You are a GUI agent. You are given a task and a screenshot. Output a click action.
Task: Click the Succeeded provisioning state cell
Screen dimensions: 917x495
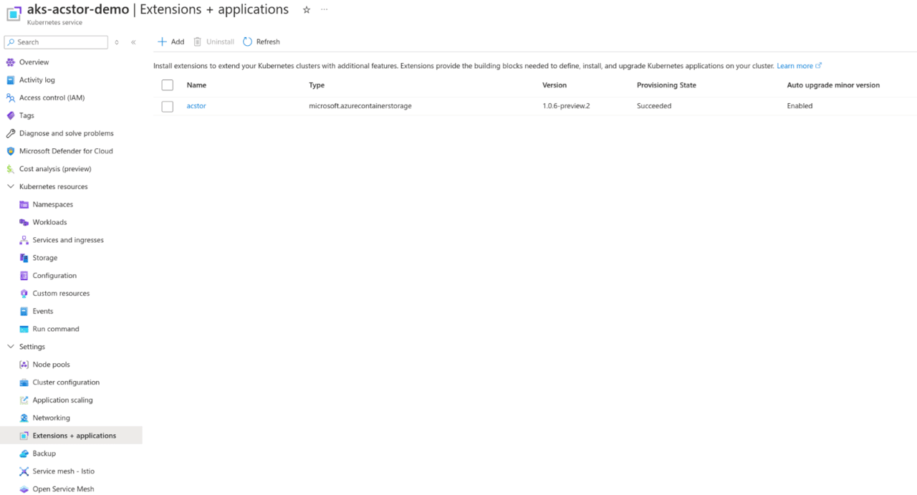click(x=654, y=106)
